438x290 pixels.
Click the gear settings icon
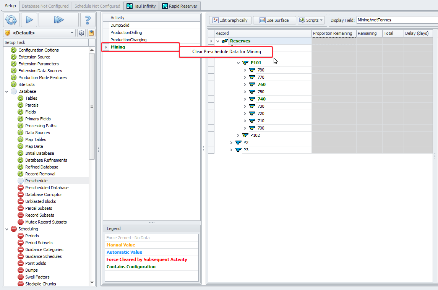tap(81, 33)
